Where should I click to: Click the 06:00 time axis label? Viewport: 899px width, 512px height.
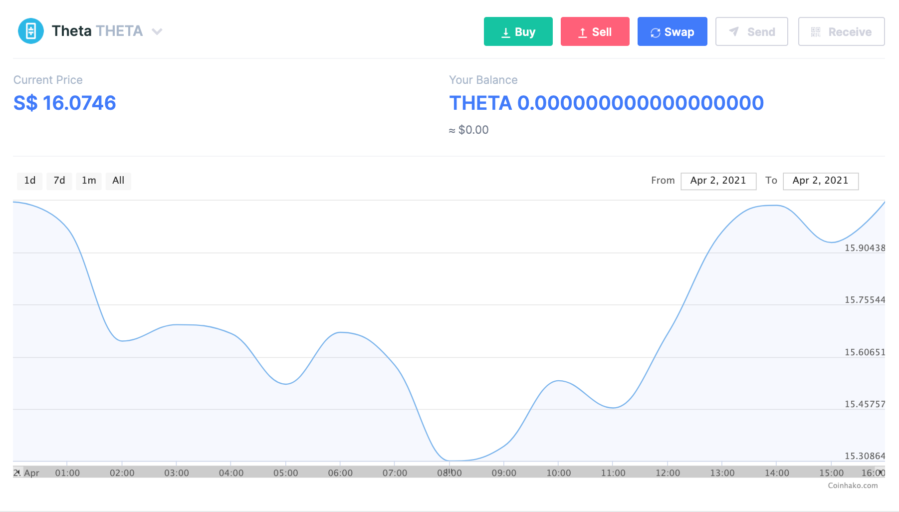340,473
